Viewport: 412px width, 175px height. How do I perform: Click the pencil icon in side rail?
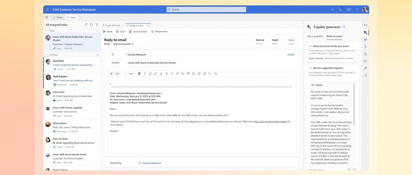point(365,68)
